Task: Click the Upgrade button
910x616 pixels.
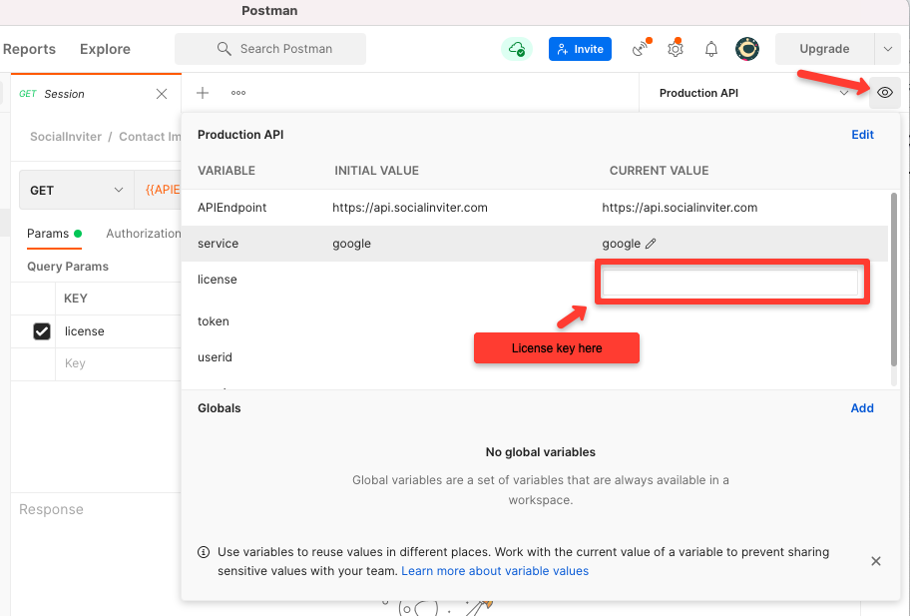Action: pyautogui.click(x=824, y=49)
